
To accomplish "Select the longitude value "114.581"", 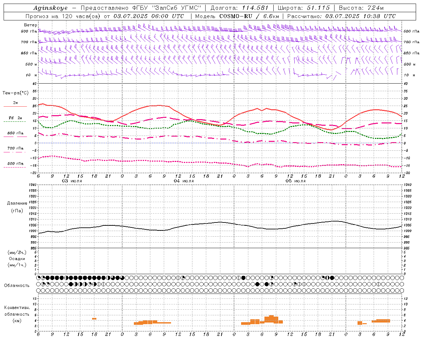I will [x=255, y=8].
